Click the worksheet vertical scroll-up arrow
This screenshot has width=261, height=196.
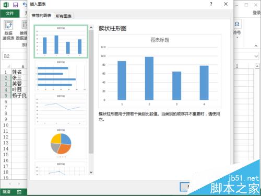257,66
